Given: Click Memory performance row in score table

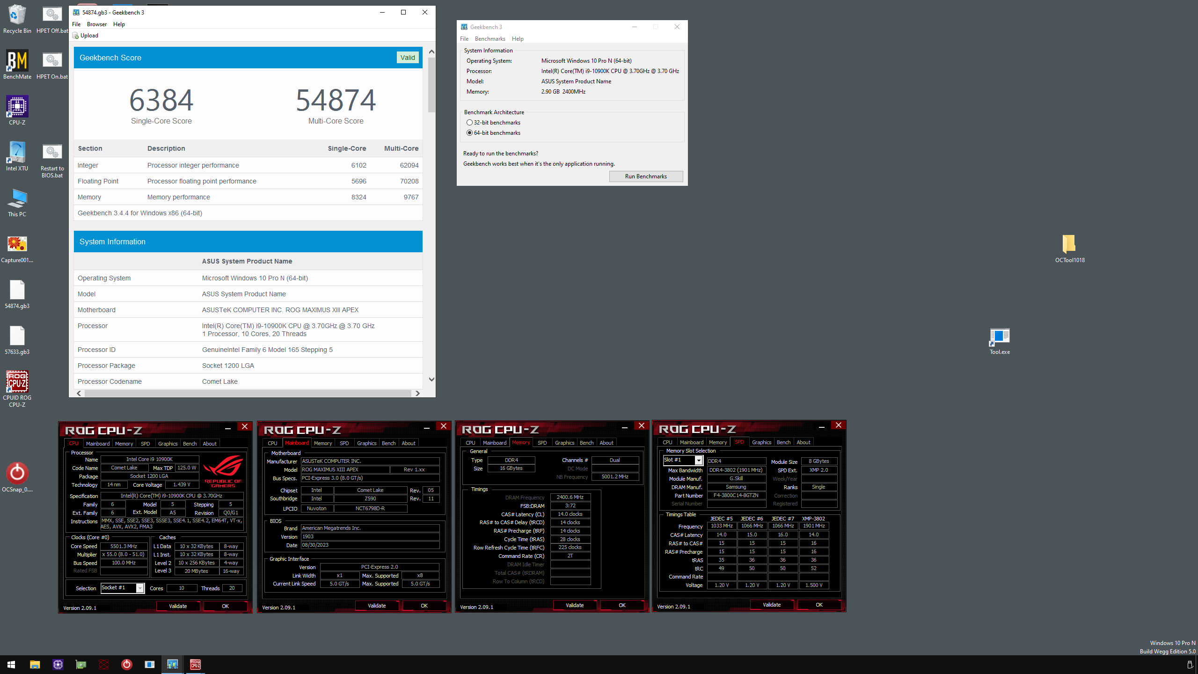Looking at the screenshot, I should point(248,197).
